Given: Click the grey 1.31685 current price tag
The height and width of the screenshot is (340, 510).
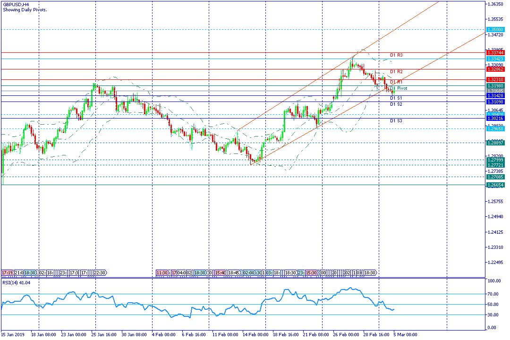Looking at the screenshot, I should click(495, 91).
